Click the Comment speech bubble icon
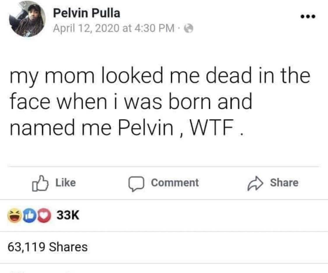Viewport: 328px width, 273px height. click(x=136, y=183)
